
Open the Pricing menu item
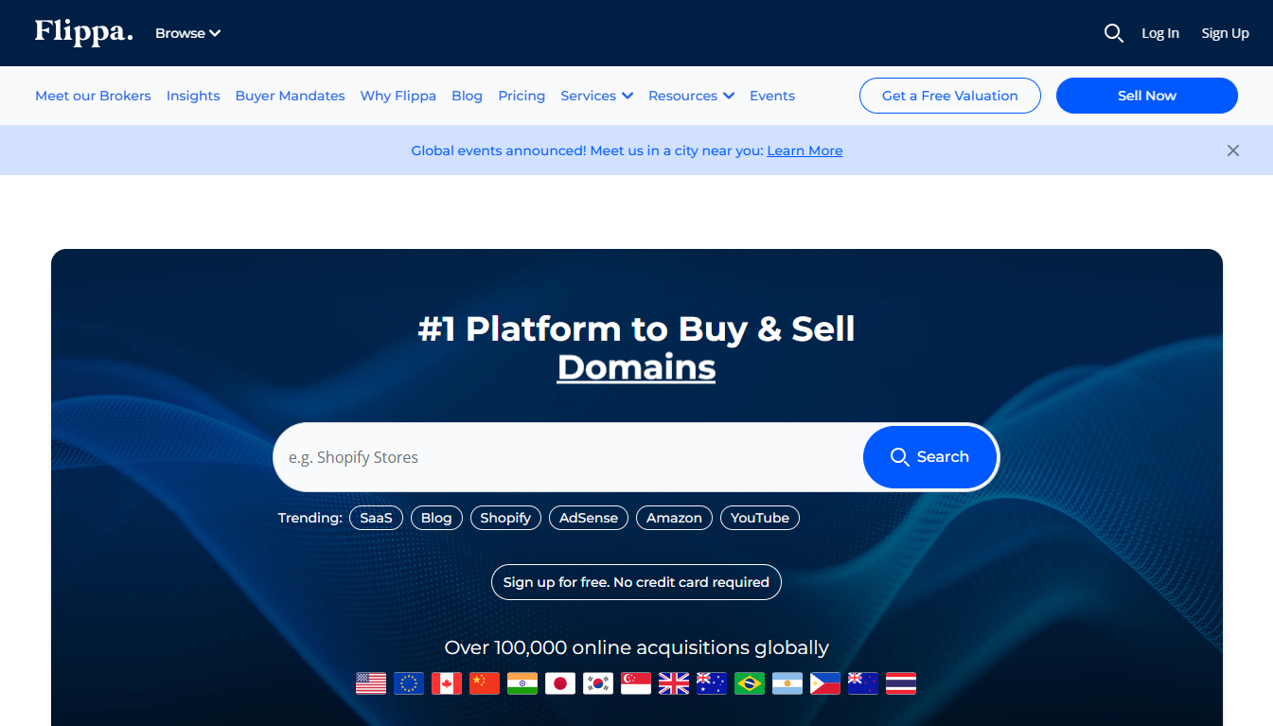(x=522, y=96)
